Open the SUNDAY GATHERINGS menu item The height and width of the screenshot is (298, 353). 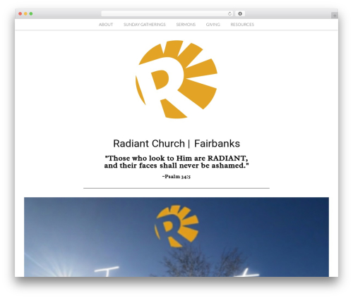click(x=145, y=25)
